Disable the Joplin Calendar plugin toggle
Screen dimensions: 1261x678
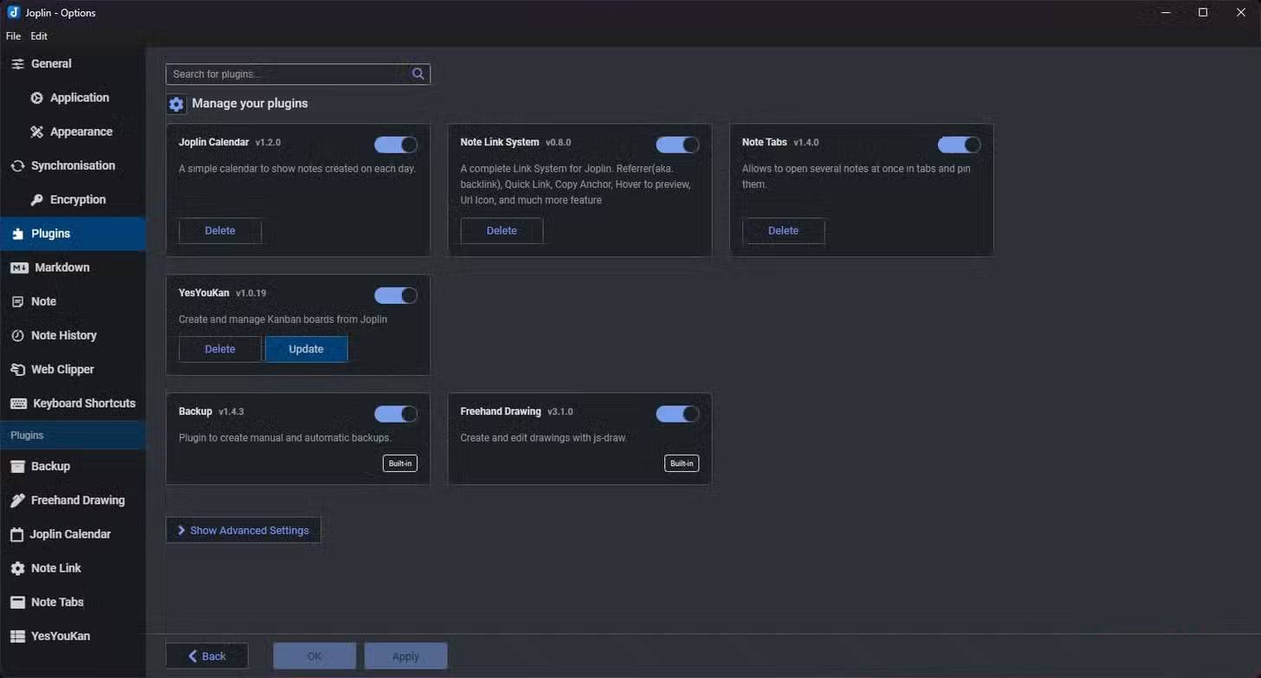pos(396,145)
